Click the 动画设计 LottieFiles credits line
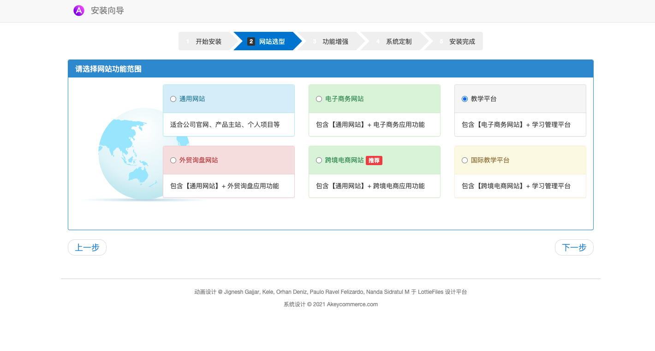Screen dimensions: 655x351 [x=331, y=292]
